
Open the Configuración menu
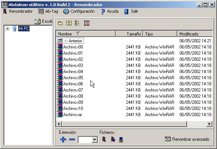79,11
